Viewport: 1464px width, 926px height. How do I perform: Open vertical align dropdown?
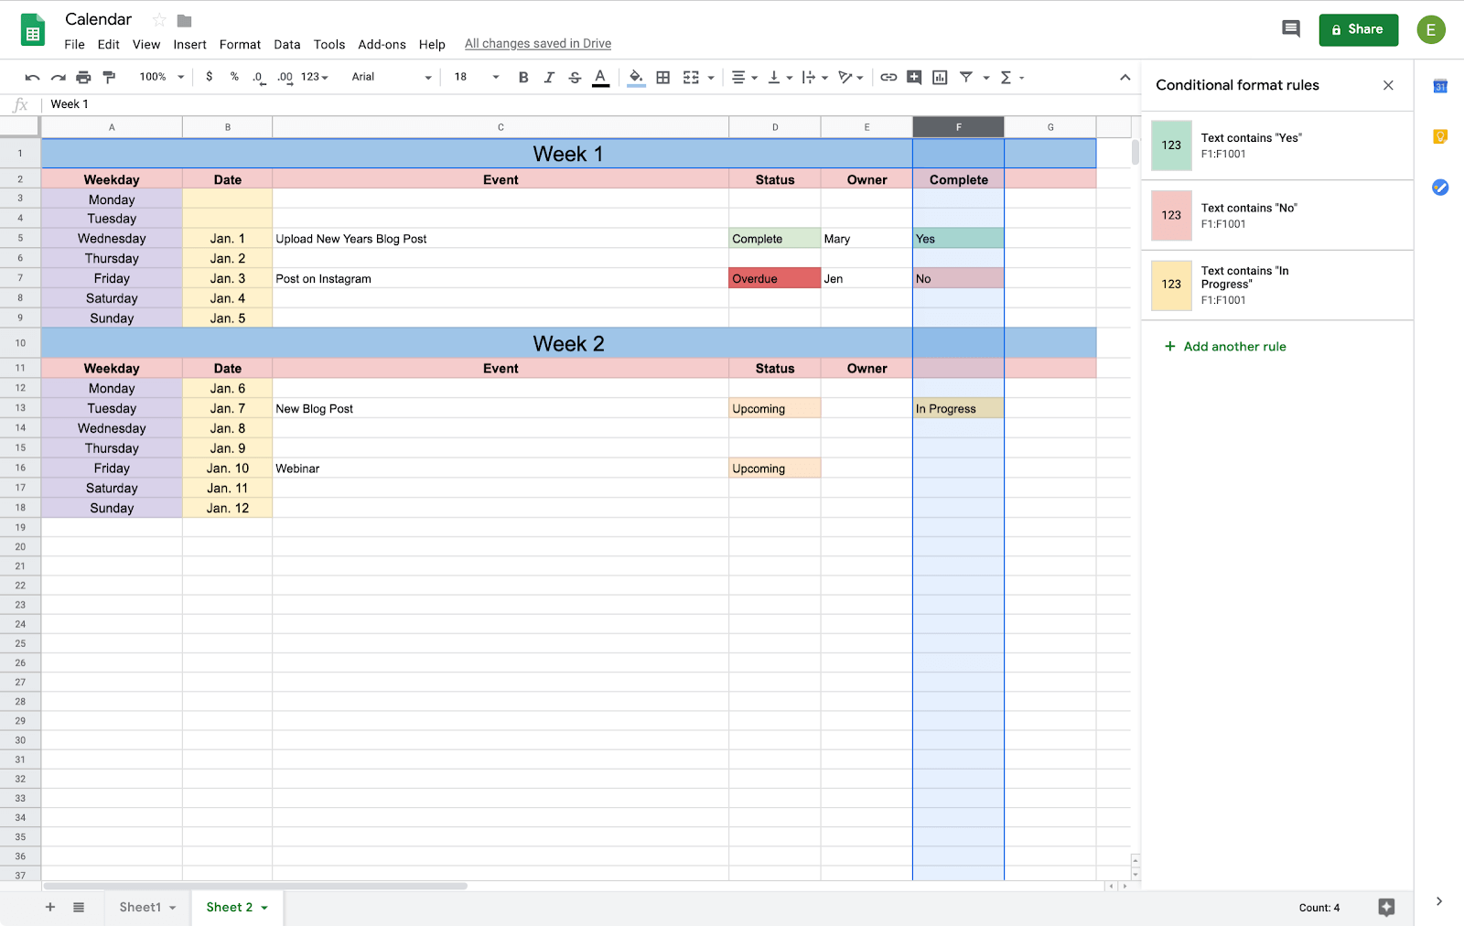click(780, 78)
